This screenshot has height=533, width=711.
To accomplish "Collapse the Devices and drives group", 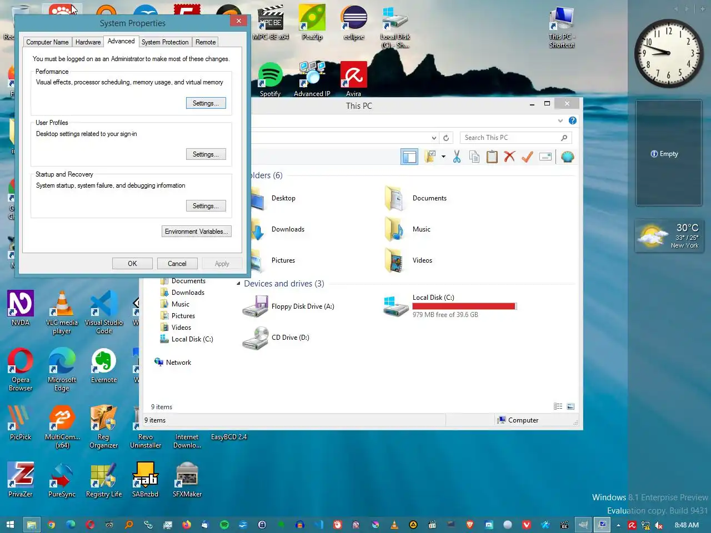I will coord(239,284).
